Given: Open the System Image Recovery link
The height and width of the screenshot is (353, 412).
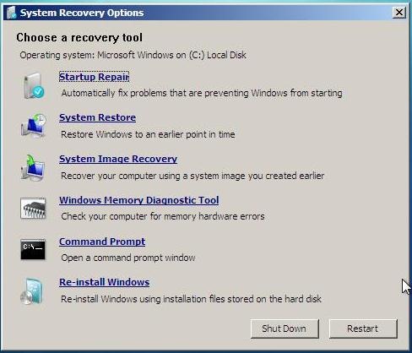Looking at the screenshot, I should 118,159.
